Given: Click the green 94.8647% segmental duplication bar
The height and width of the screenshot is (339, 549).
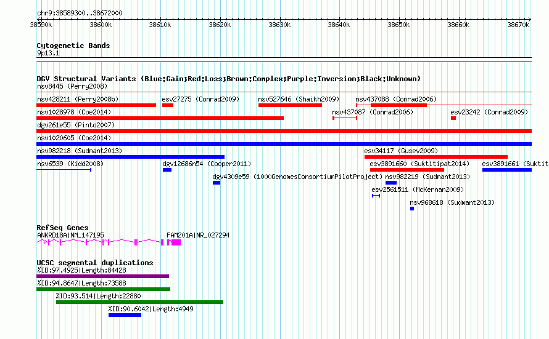Looking at the screenshot, I should [103, 289].
